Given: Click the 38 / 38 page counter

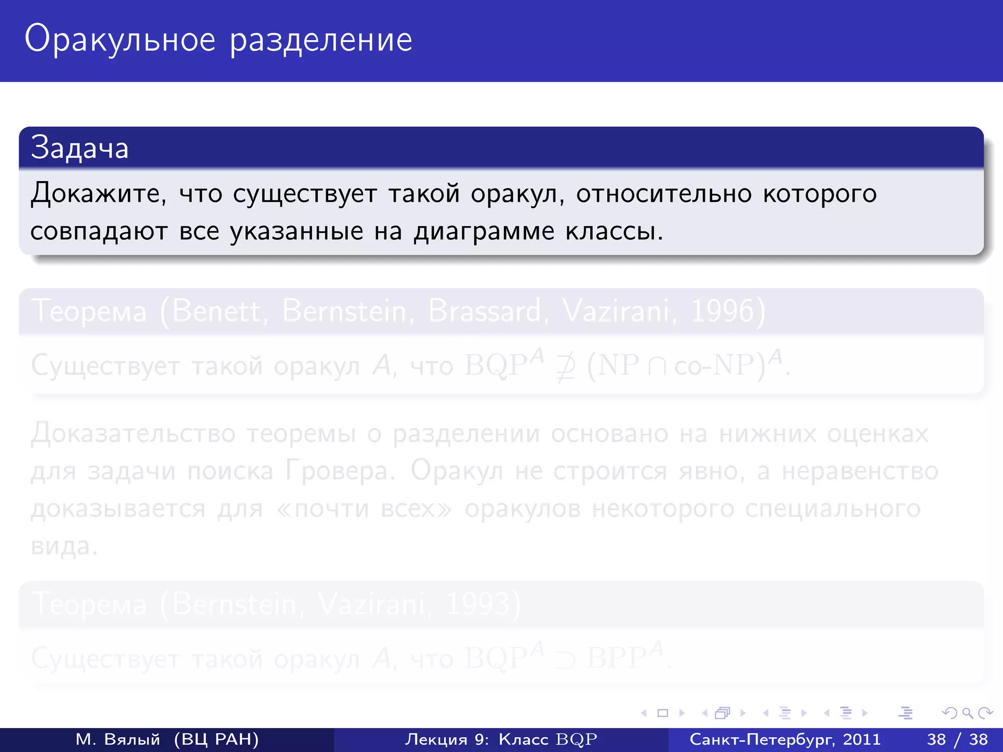Looking at the screenshot, I should pyautogui.click(x=957, y=739).
